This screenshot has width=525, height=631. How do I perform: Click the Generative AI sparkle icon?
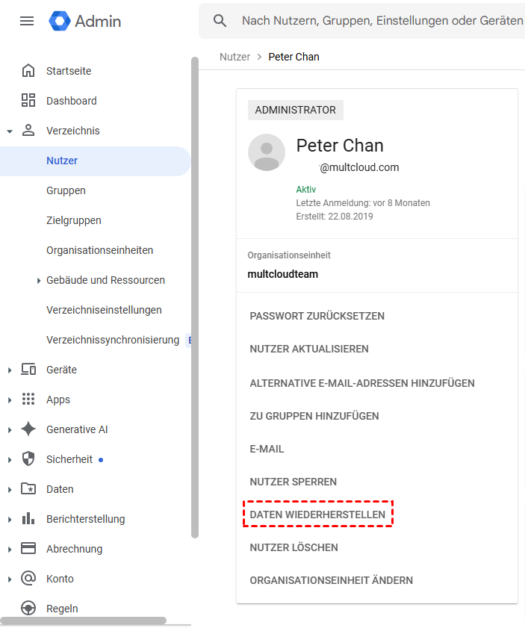(28, 429)
